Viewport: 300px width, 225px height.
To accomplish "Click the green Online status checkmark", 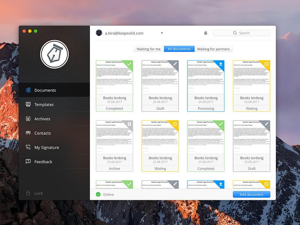I will click(98, 194).
